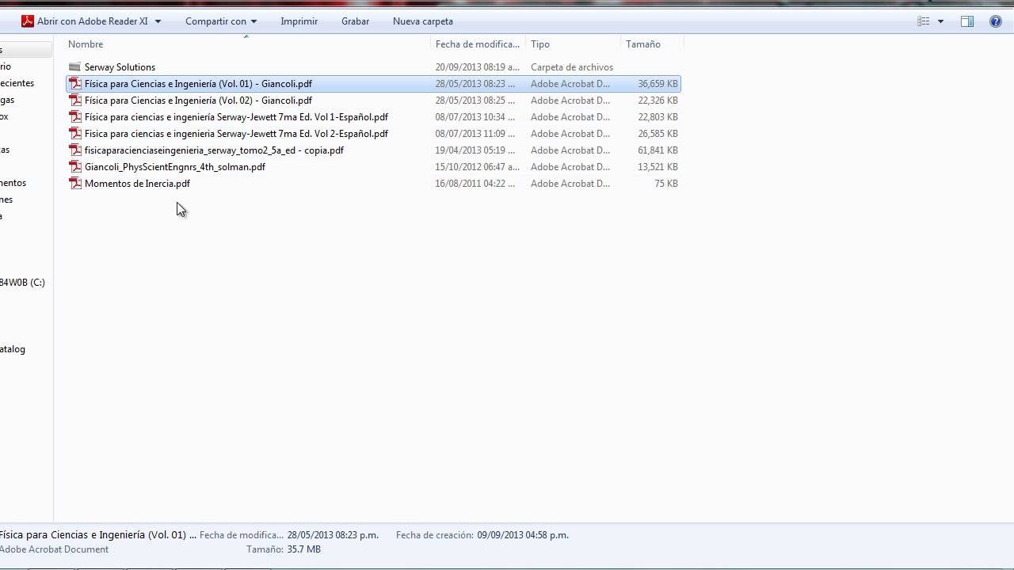The image size is (1014, 570).
Task: Select 'Física para Ciencias e Ingeniería (Vol. 01) - Giancoli.pdf'
Action: (198, 84)
